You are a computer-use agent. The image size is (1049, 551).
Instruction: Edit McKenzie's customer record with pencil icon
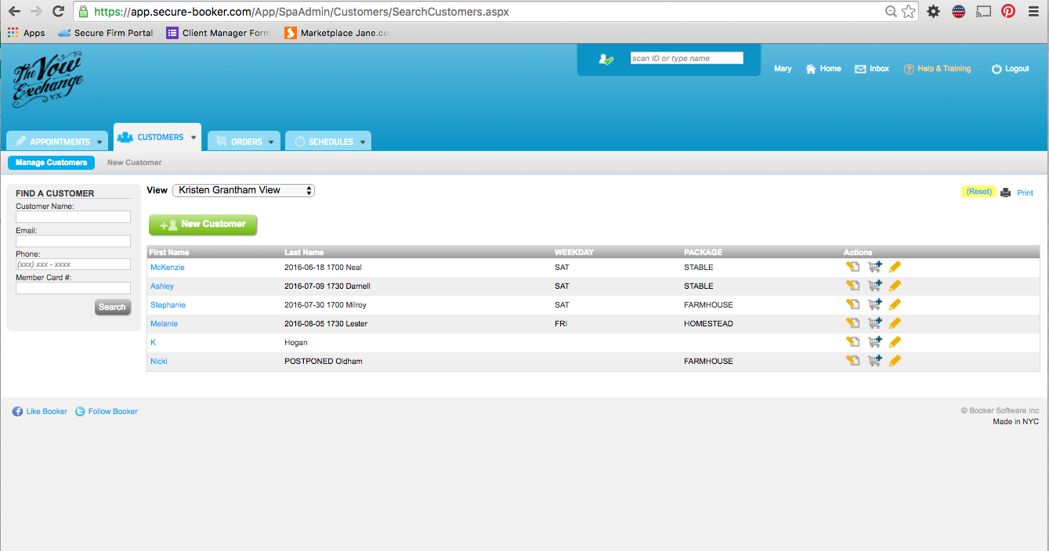click(895, 267)
